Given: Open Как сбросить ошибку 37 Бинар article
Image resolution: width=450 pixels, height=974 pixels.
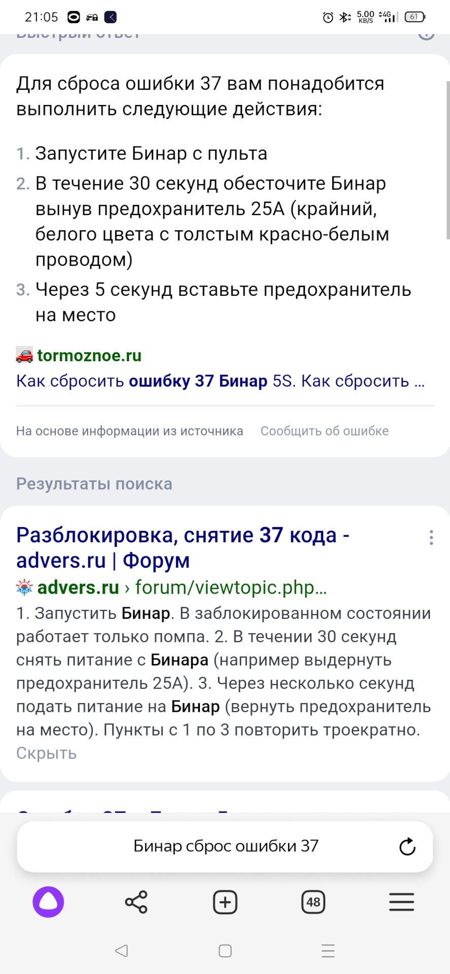Looking at the screenshot, I should [220, 381].
